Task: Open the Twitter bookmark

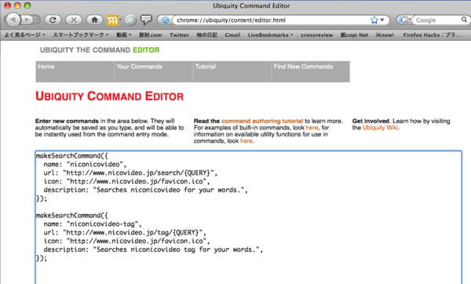Action: tap(179, 35)
